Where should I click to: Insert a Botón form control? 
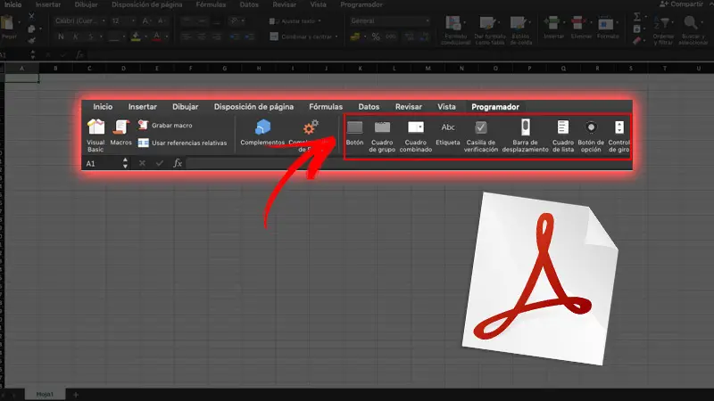pyautogui.click(x=354, y=133)
